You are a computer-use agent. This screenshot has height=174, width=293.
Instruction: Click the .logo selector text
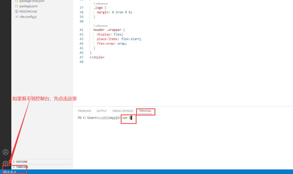click(x=98, y=8)
